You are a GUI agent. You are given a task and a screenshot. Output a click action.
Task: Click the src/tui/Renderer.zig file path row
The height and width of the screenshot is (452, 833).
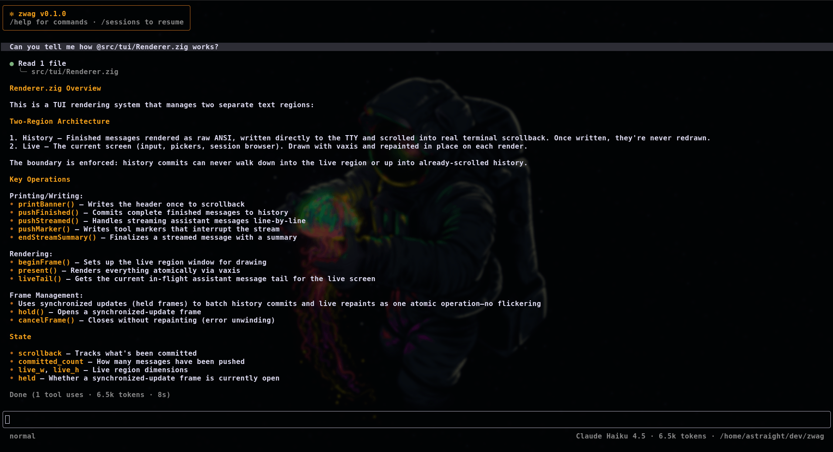[x=74, y=72]
